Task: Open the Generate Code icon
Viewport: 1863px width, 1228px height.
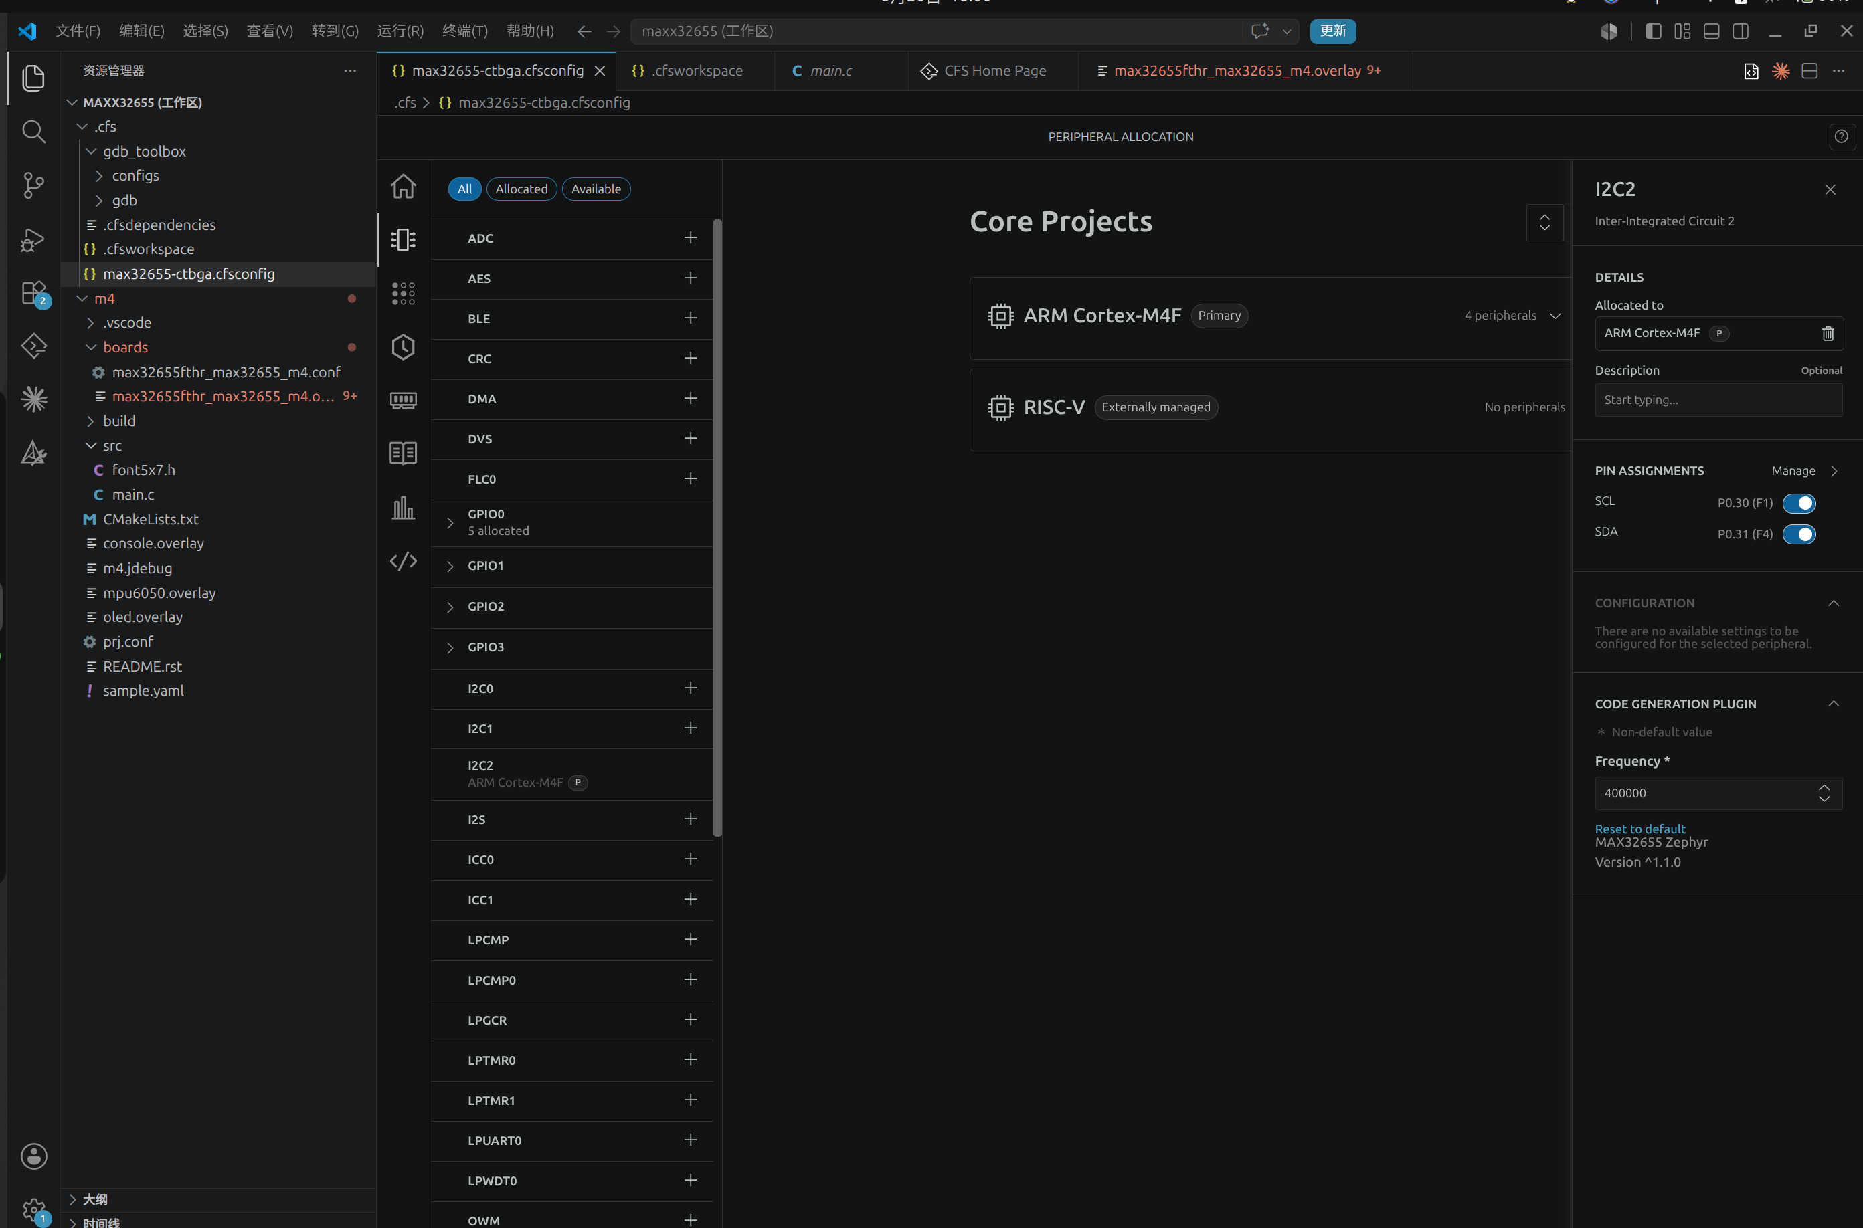Action: [x=404, y=560]
